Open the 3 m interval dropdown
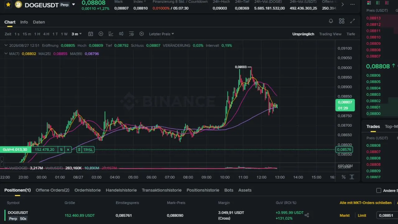This screenshot has height=224, width=398. tap(76, 34)
